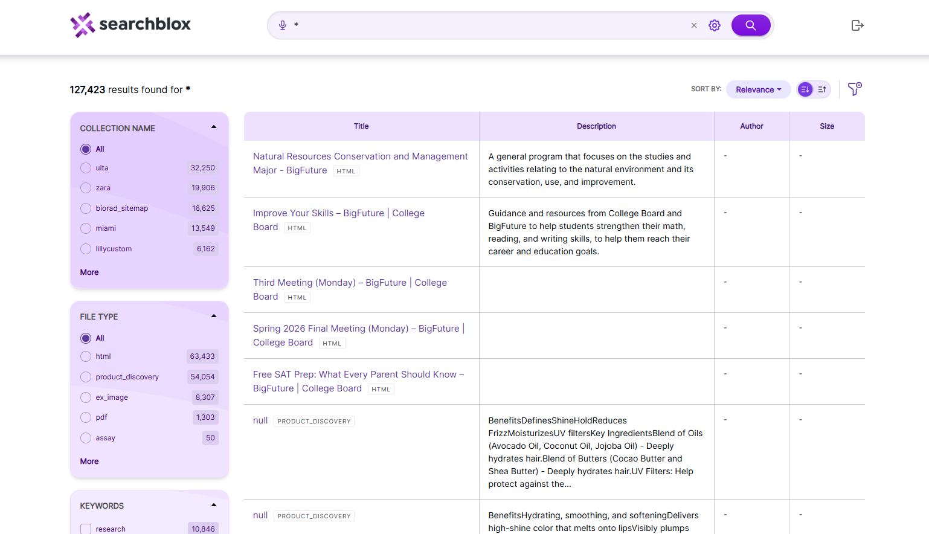Viewport: 929px width, 534px height.
Task: Click the Title column header
Action: point(361,126)
